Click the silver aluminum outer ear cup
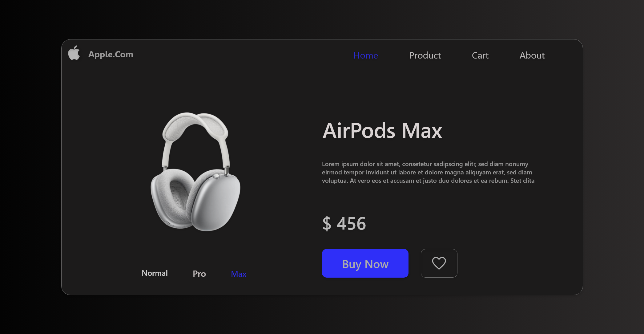 point(215,203)
